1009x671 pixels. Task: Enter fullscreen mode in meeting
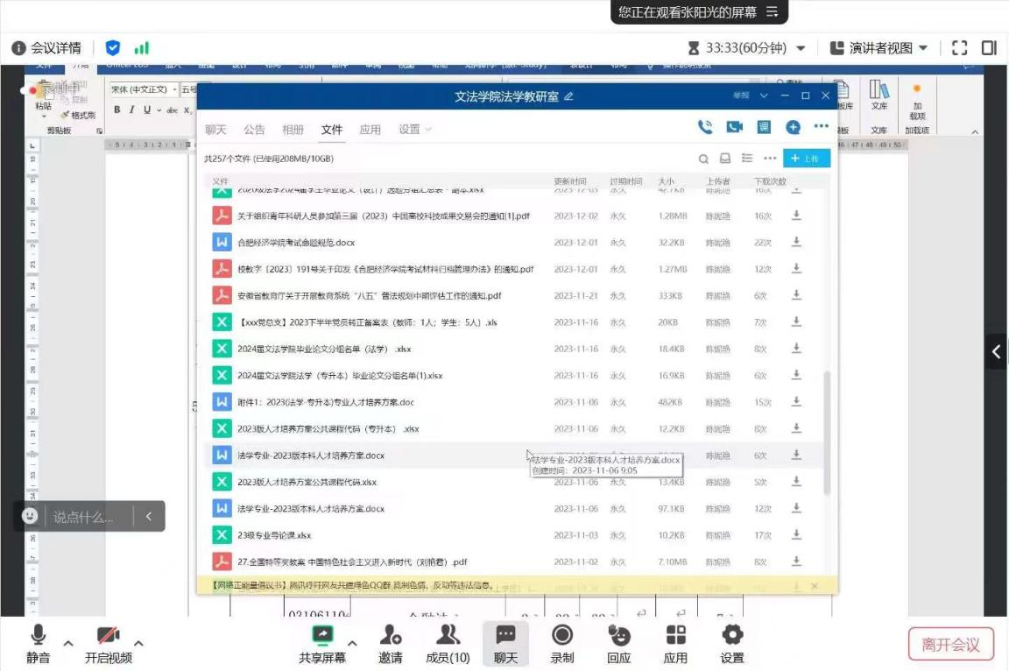(959, 48)
